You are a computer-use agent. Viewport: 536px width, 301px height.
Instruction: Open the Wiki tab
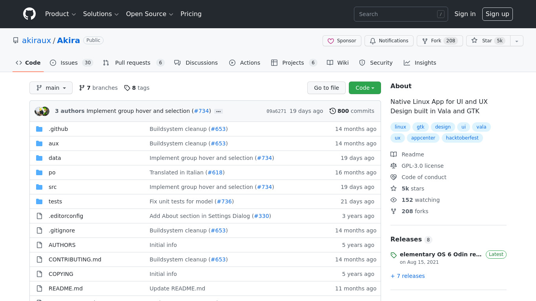pos(338,63)
